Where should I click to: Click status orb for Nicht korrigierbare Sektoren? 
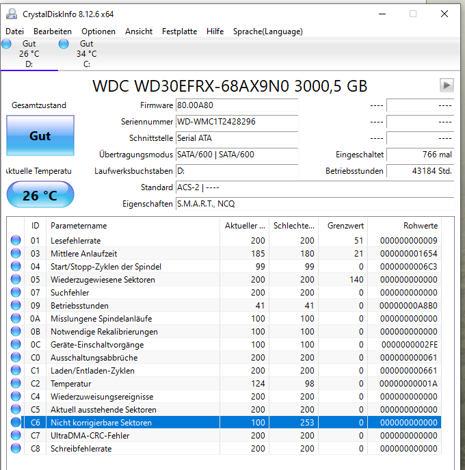coord(16,422)
